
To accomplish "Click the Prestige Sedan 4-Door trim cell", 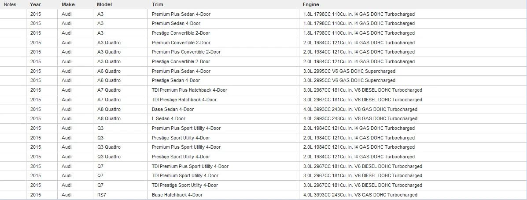I will click(176, 81).
